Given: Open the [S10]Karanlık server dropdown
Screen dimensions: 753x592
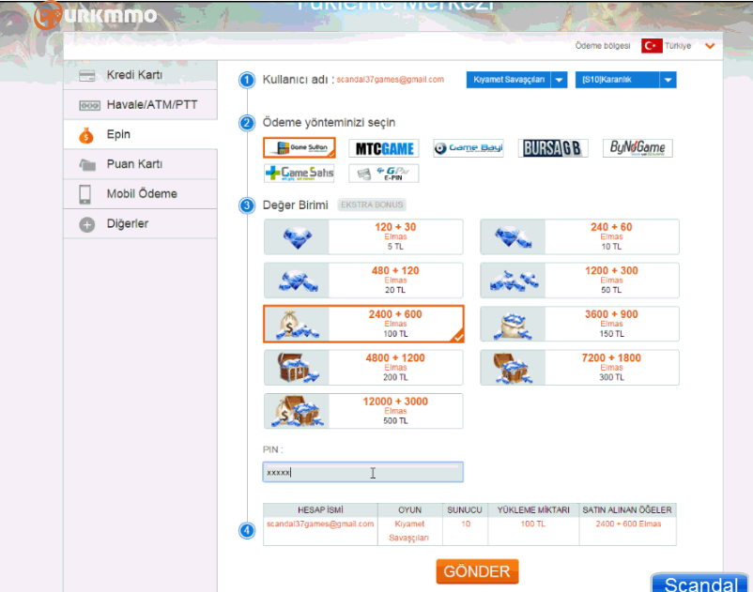Looking at the screenshot, I should [x=625, y=80].
